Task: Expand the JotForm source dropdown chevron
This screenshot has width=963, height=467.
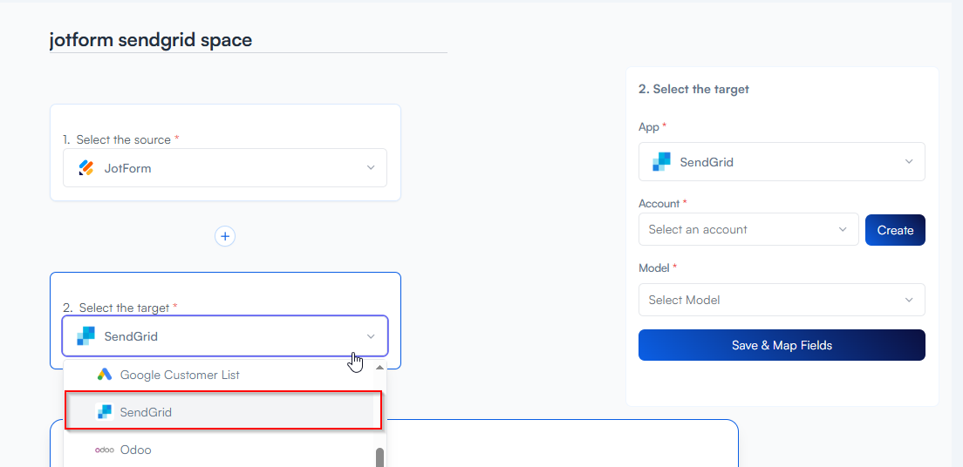Action: pos(371,168)
